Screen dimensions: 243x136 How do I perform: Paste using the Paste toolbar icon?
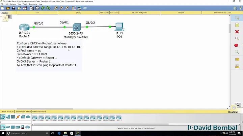(x=37, y=8)
